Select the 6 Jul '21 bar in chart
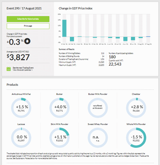 coord(125,39)
